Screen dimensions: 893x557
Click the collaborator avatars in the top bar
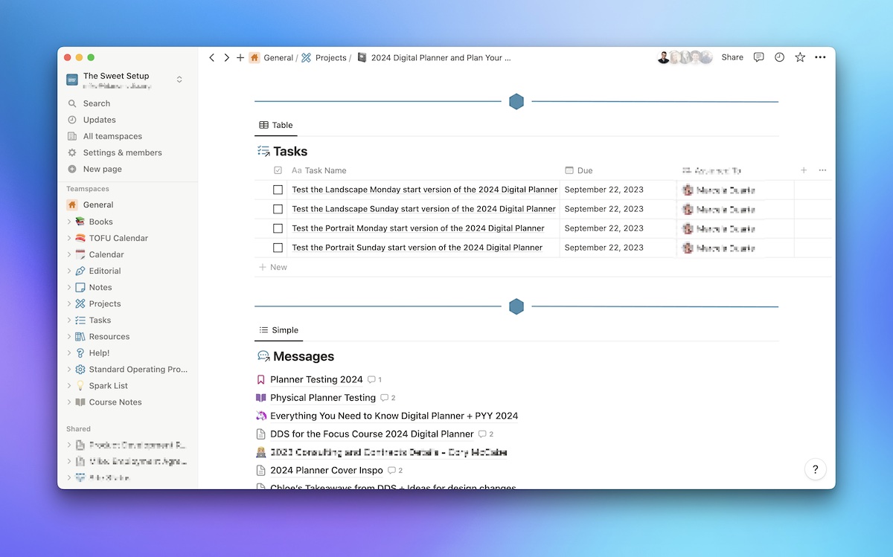point(685,57)
